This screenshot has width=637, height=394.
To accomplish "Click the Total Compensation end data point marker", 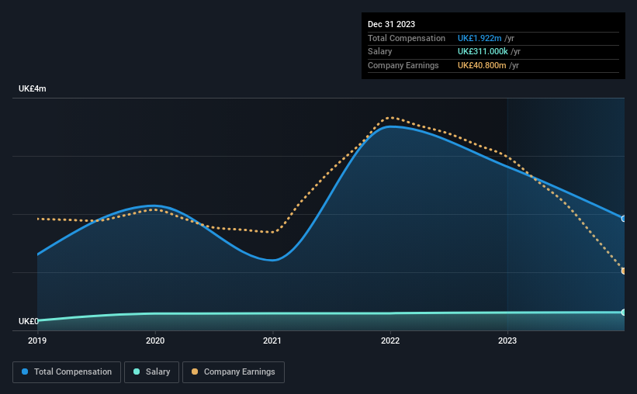I will [x=624, y=219].
